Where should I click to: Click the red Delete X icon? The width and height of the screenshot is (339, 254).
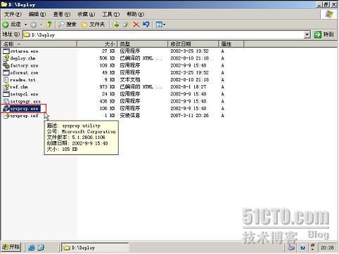pyautogui.click(x=136, y=24)
